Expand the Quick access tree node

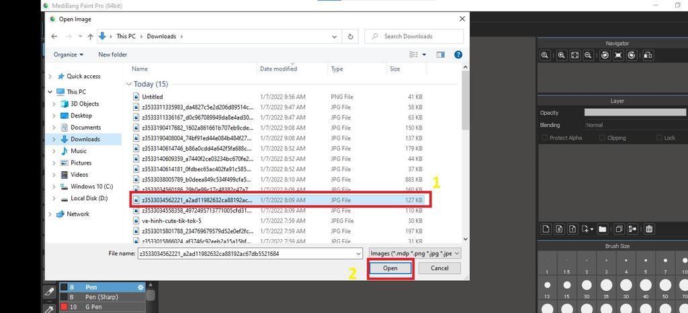(50, 76)
